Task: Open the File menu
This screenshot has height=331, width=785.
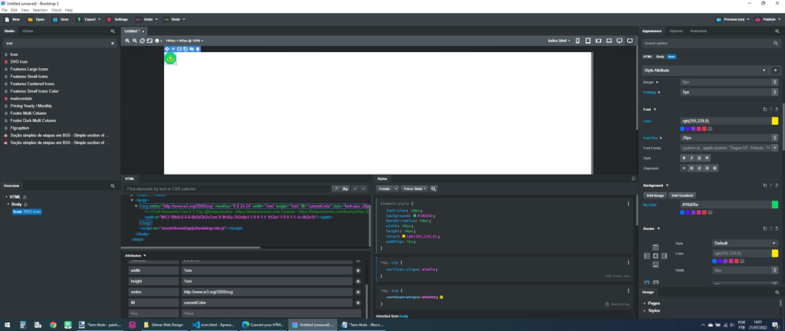Action: 5,10
